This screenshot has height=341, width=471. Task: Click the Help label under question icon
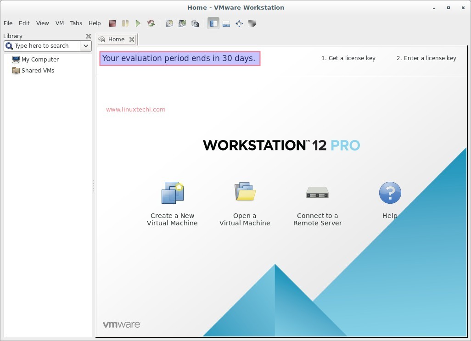pos(390,216)
